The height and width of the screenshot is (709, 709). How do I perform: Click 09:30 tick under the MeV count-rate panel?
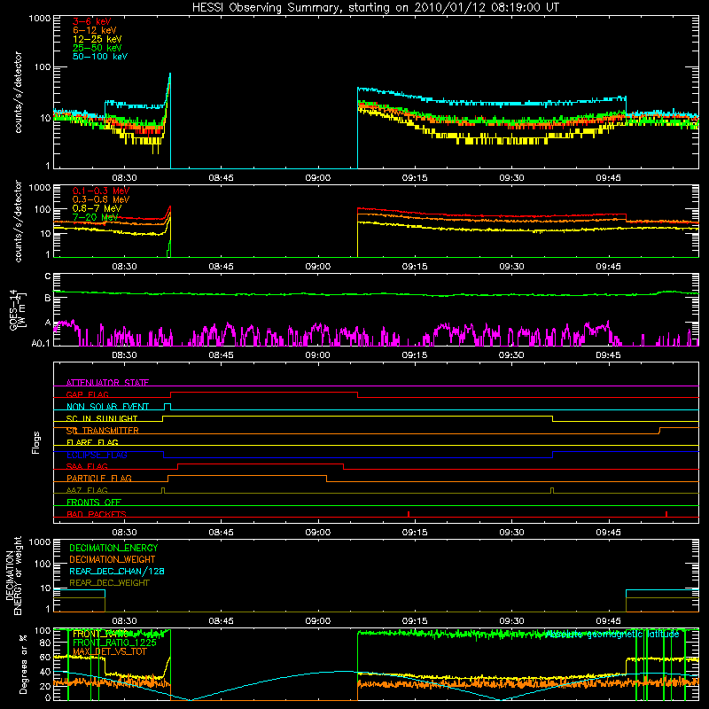(511, 267)
